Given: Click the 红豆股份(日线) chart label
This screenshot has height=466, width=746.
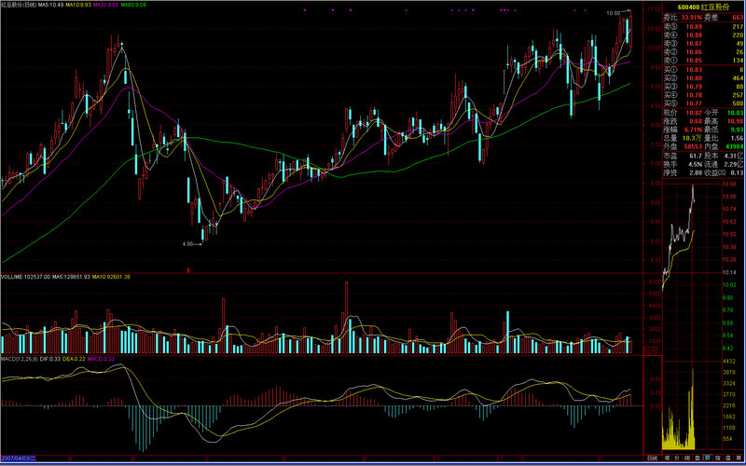Looking at the screenshot, I should pyautogui.click(x=18, y=5).
